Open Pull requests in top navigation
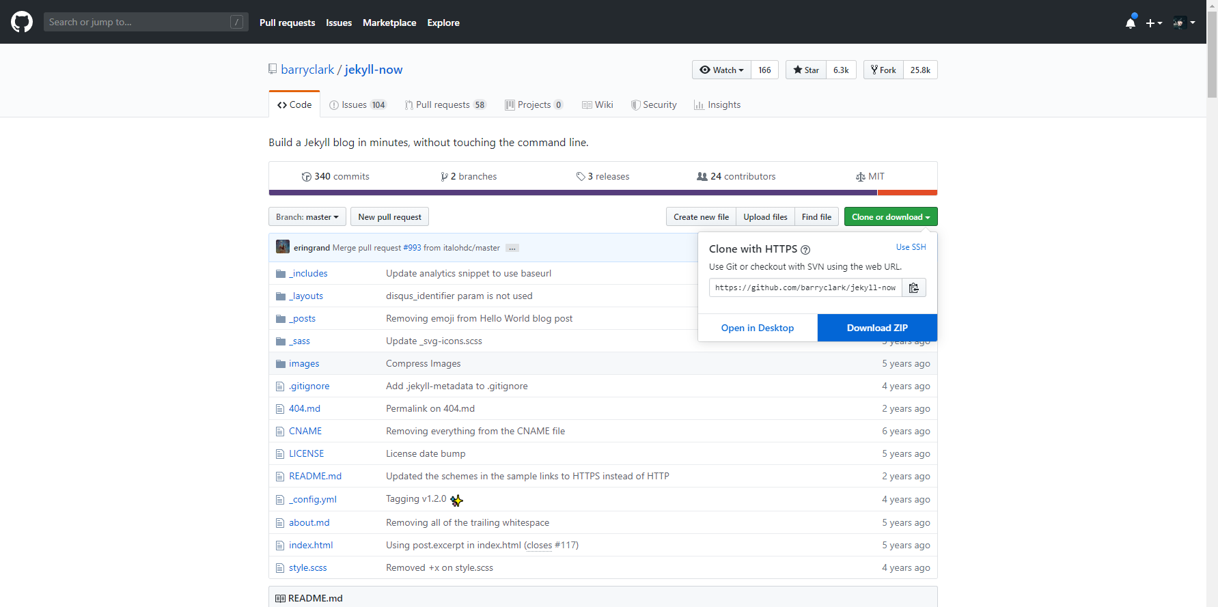1218x607 pixels. (x=287, y=23)
